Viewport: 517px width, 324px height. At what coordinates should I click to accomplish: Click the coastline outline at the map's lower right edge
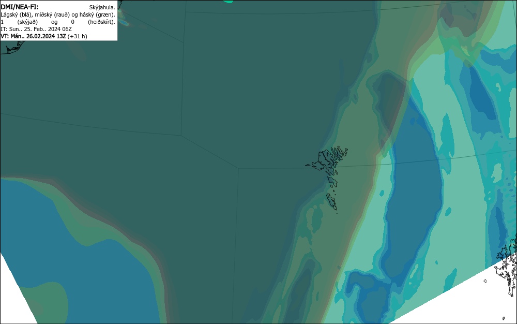[x=506, y=266]
